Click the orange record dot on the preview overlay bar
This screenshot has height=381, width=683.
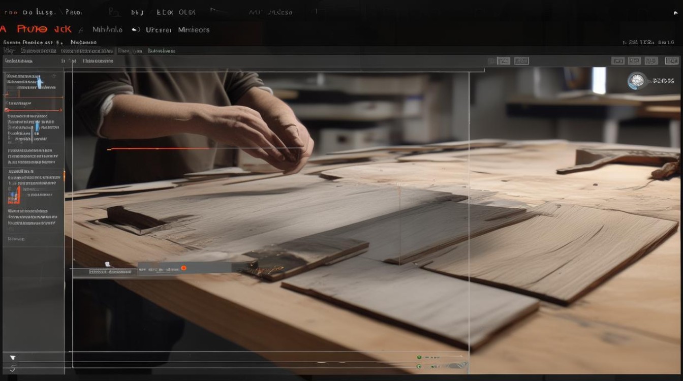click(183, 268)
